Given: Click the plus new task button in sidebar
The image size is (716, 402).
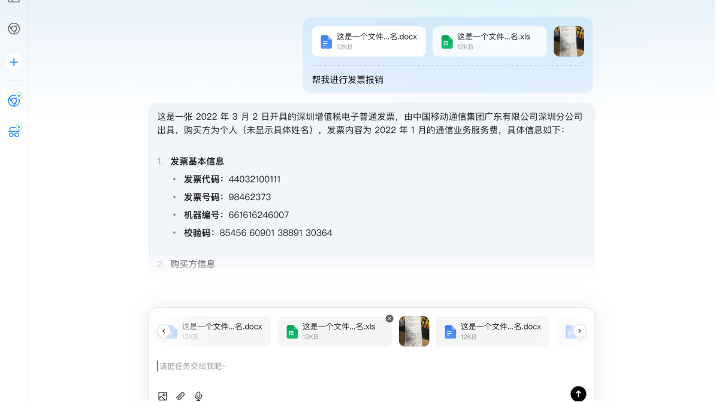Looking at the screenshot, I should point(14,62).
